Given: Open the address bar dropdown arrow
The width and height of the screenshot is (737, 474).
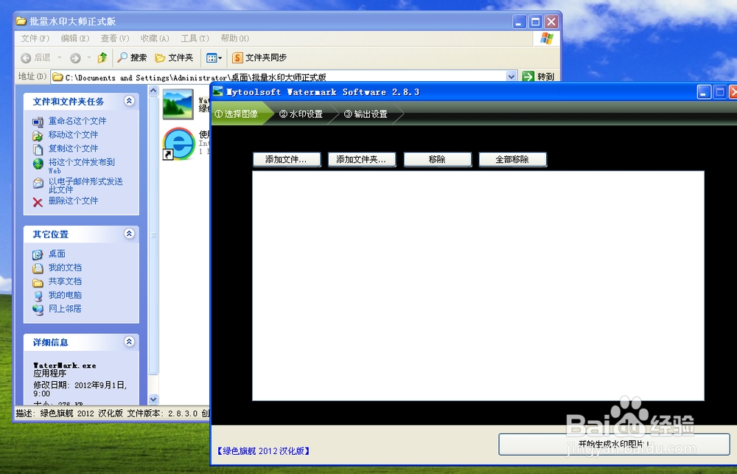Looking at the screenshot, I should [511, 76].
